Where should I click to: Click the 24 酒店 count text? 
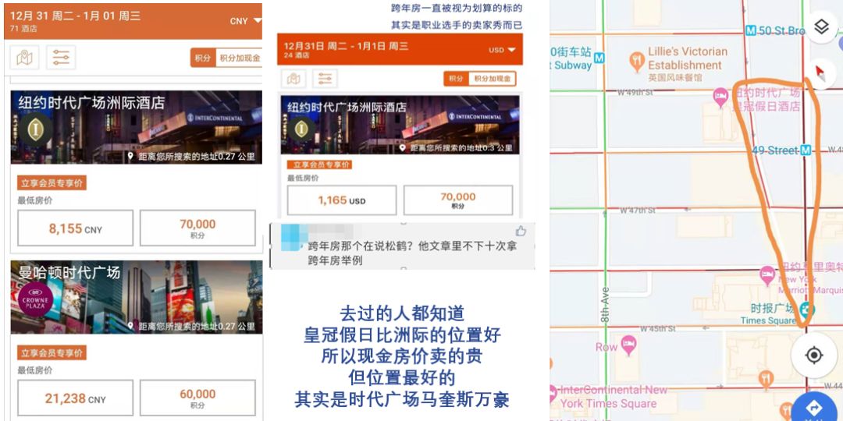[297, 55]
